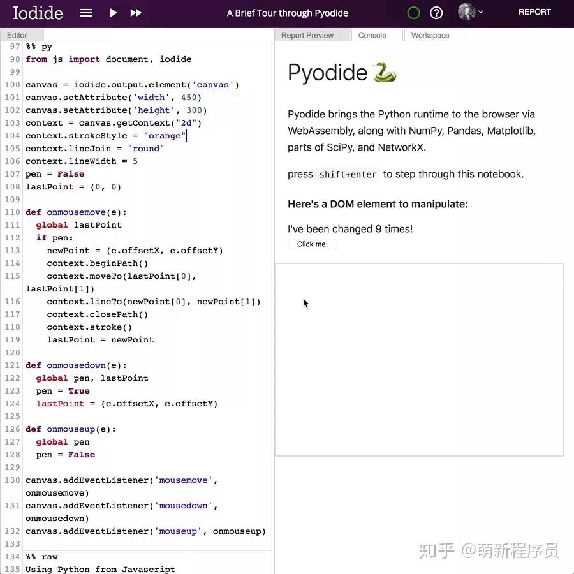This screenshot has height=574, width=574.
Task: Open the hamburger menu next to Iodide
Action: pyautogui.click(x=85, y=13)
